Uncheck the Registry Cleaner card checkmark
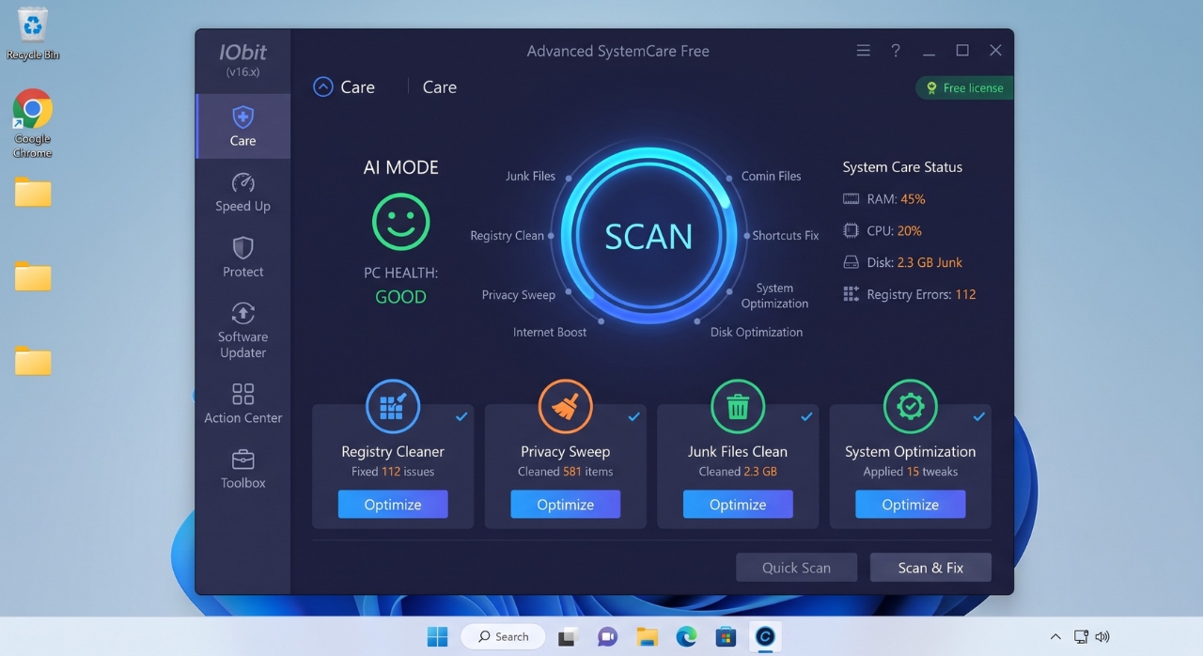1203x656 pixels. [x=461, y=416]
